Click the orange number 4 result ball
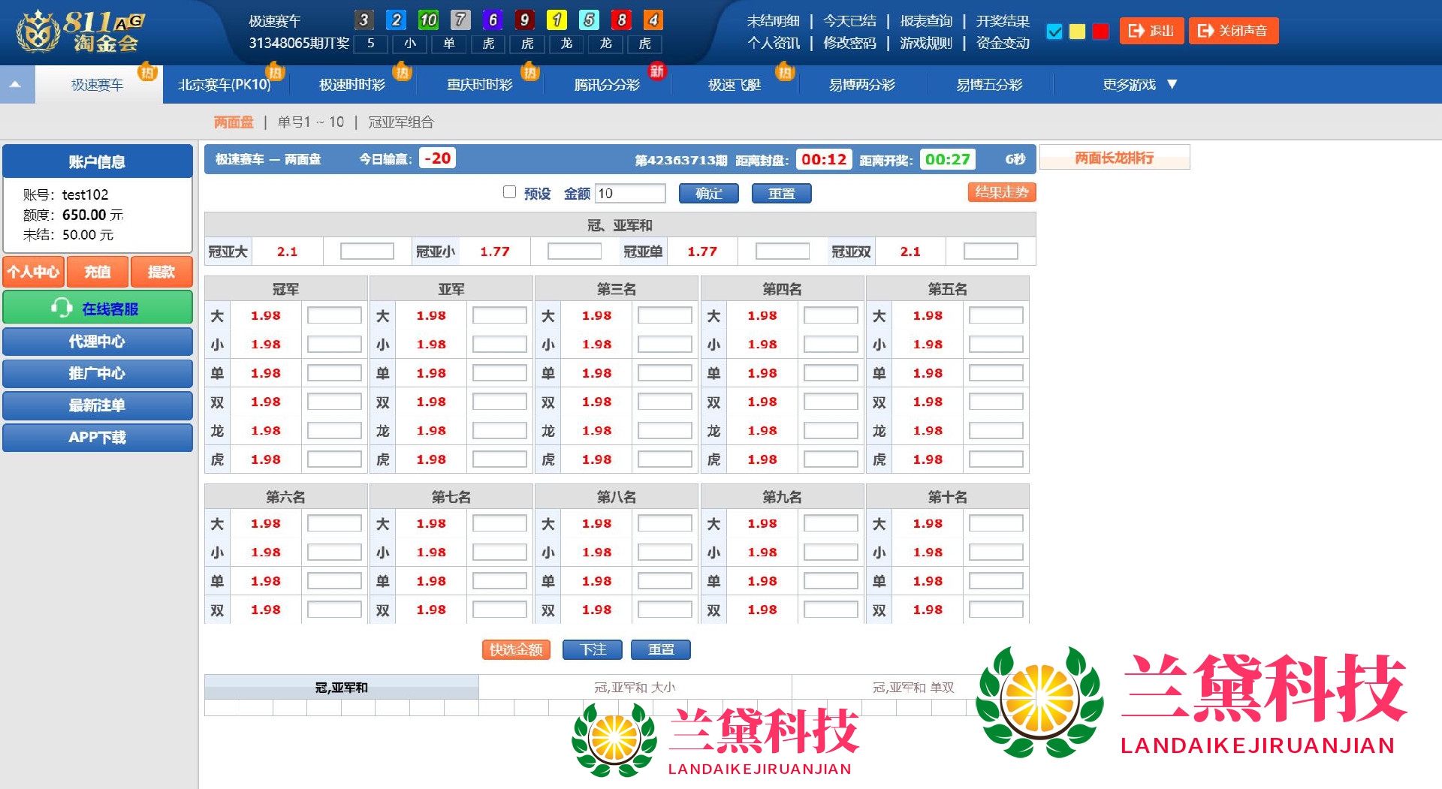Screen dimensions: 1442x789 tap(653, 20)
